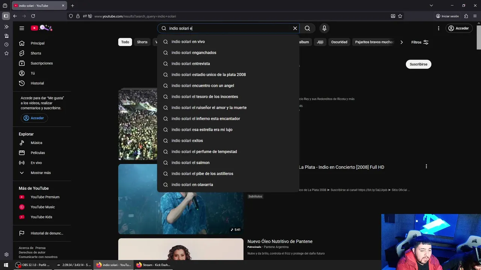Image resolution: width=481 pixels, height=270 pixels.
Task: Open YouTube Kids link
Action: tap(41, 217)
